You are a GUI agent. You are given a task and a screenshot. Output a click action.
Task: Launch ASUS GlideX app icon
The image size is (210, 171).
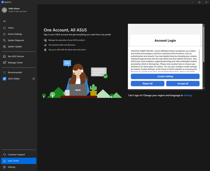tap(4, 79)
